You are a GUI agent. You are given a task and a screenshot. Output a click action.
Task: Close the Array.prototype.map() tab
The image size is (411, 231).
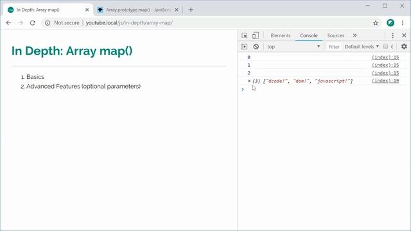click(x=177, y=10)
